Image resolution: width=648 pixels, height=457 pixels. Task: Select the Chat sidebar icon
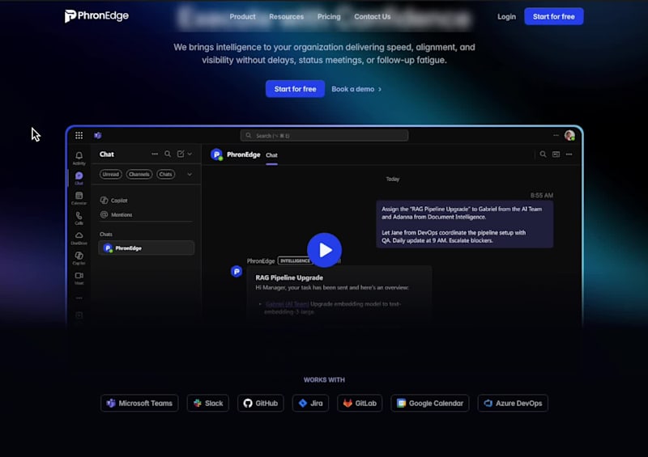click(79, 178)
